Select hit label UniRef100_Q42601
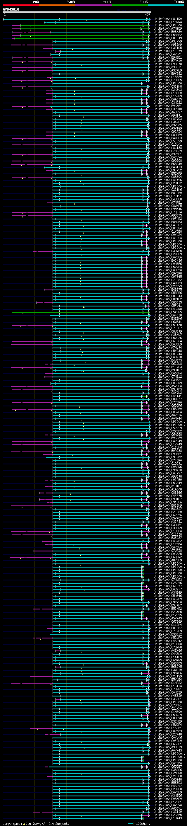The height and width of the screenshot is (826, 187). (x=168, y=55)
